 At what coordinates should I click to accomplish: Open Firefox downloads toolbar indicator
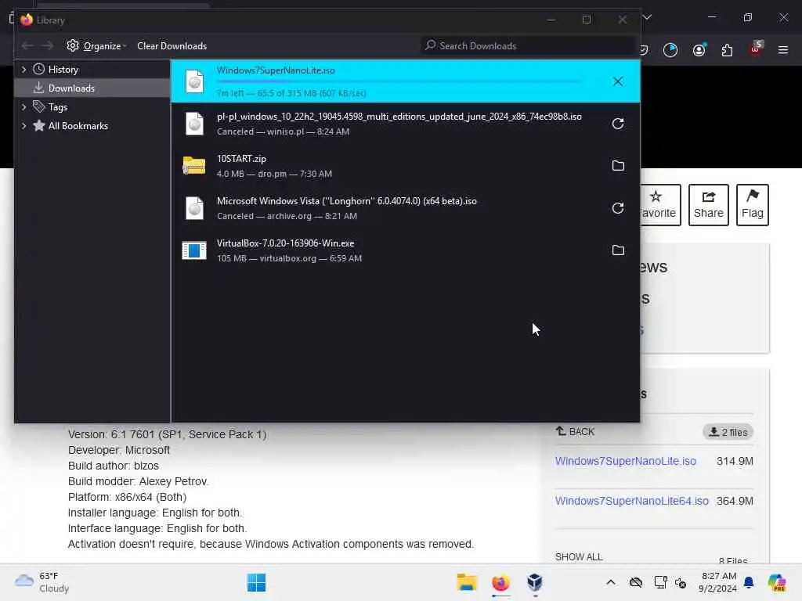pyautogui.click(x=670, y=49)
